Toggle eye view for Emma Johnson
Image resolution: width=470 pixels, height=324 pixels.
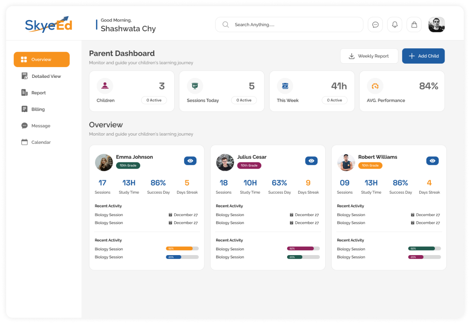click(190, 161)
